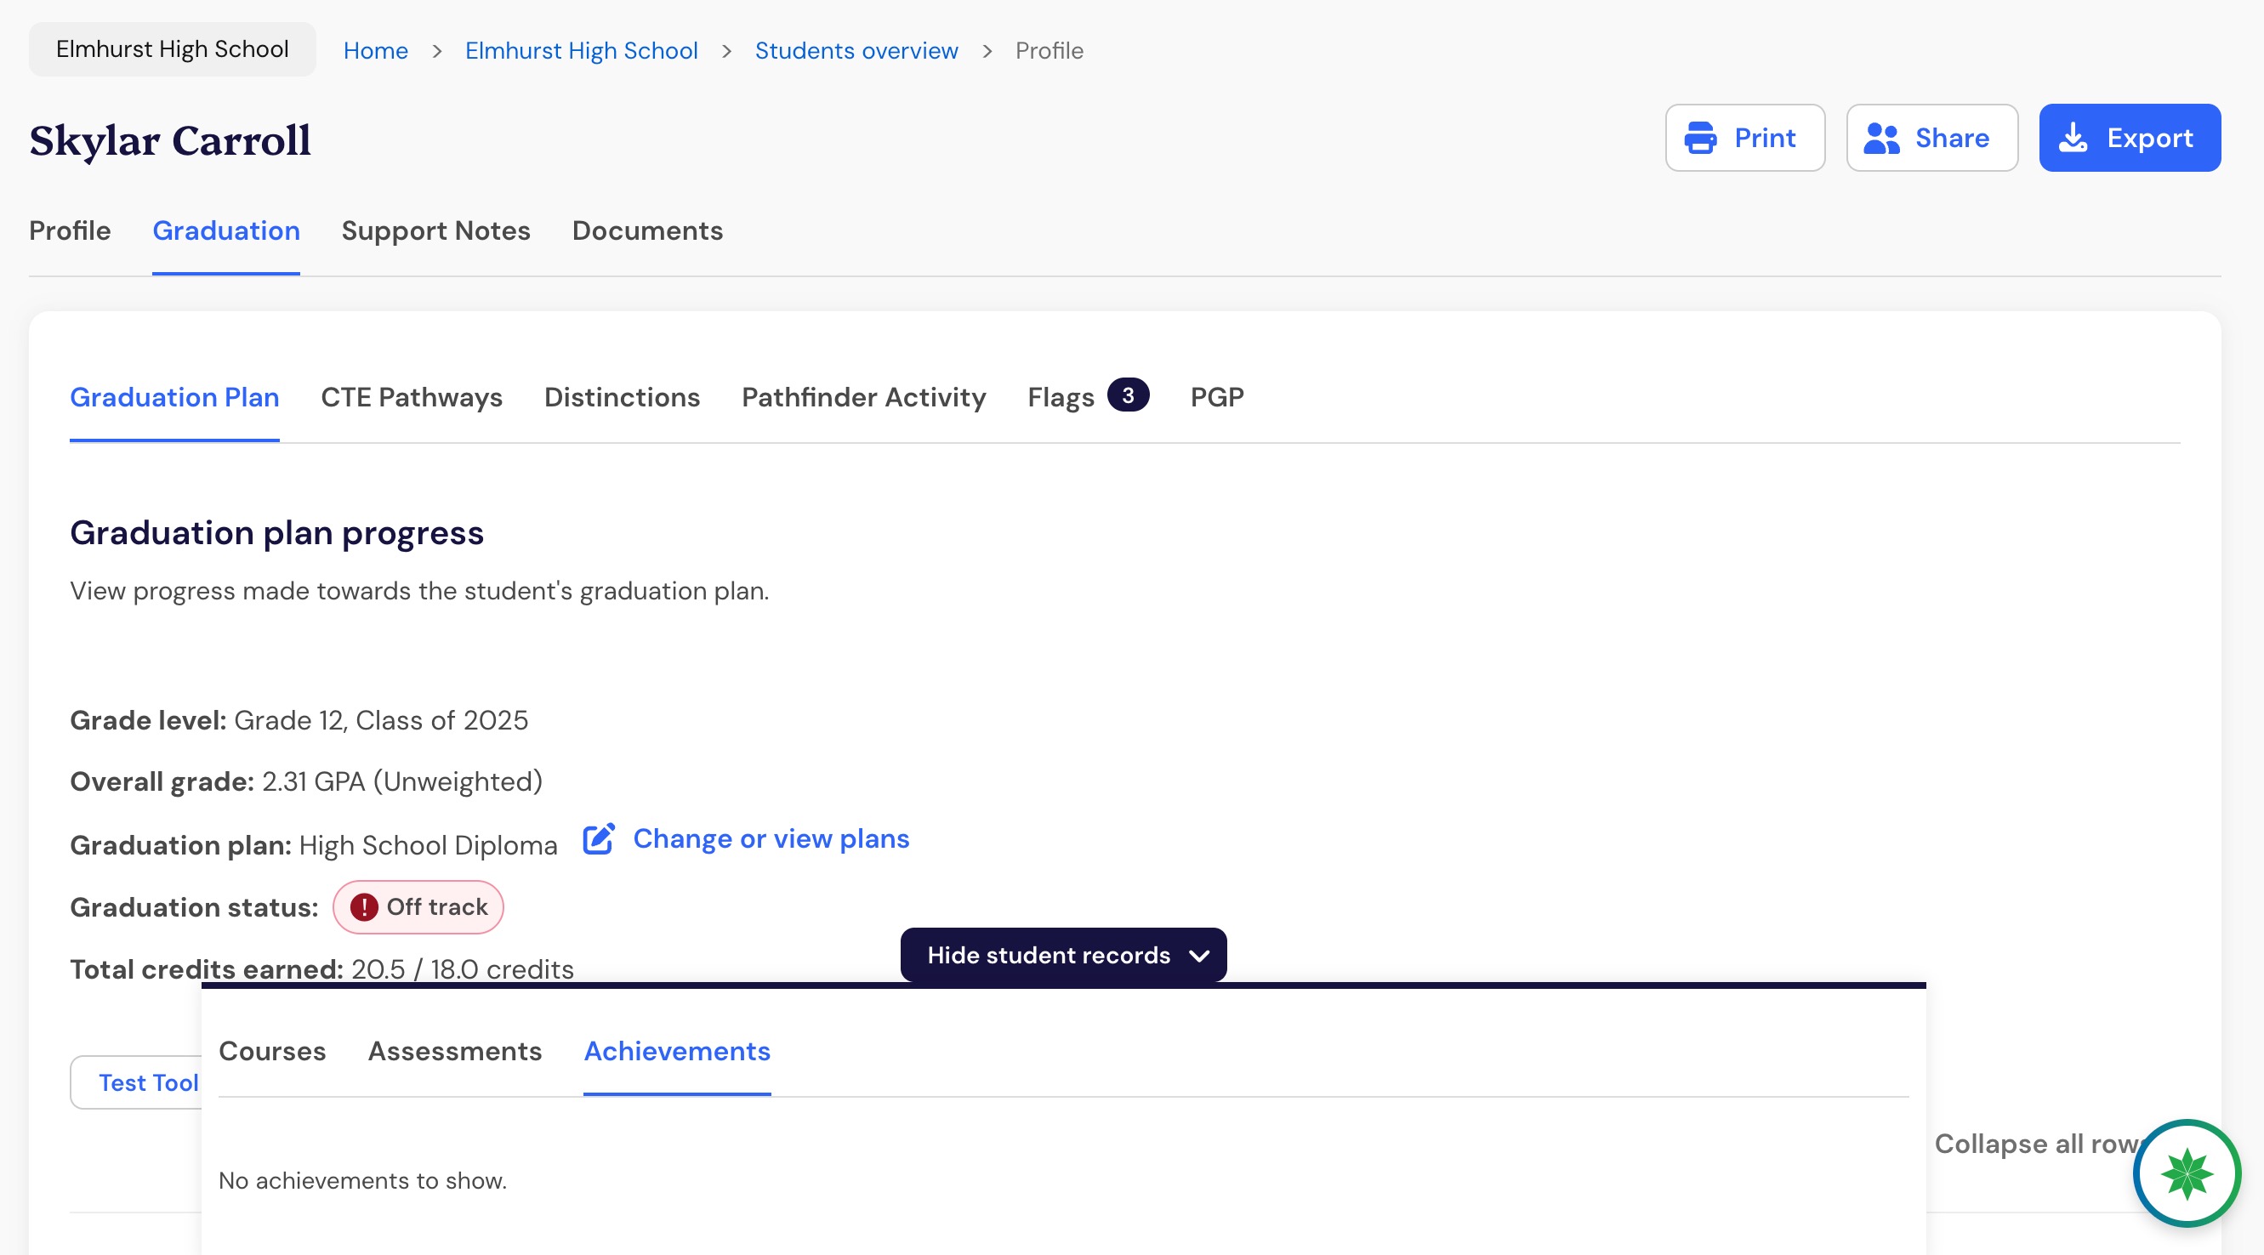Select the Graduation tab
Image resolution: width=2264 pixels, height=1255 pixels.
coord(226,230)
